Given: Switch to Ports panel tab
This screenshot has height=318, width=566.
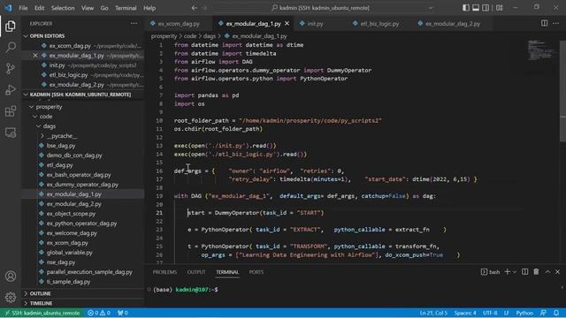Looking at the screenshot, I should pyautogui.click(x=256, y=272).
